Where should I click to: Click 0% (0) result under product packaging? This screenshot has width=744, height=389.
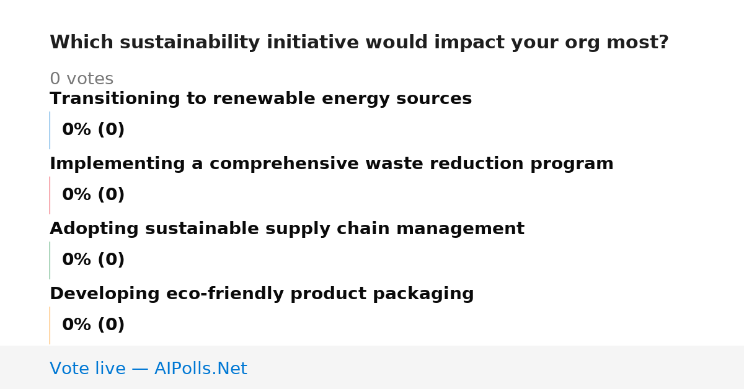tap(93, 325)
